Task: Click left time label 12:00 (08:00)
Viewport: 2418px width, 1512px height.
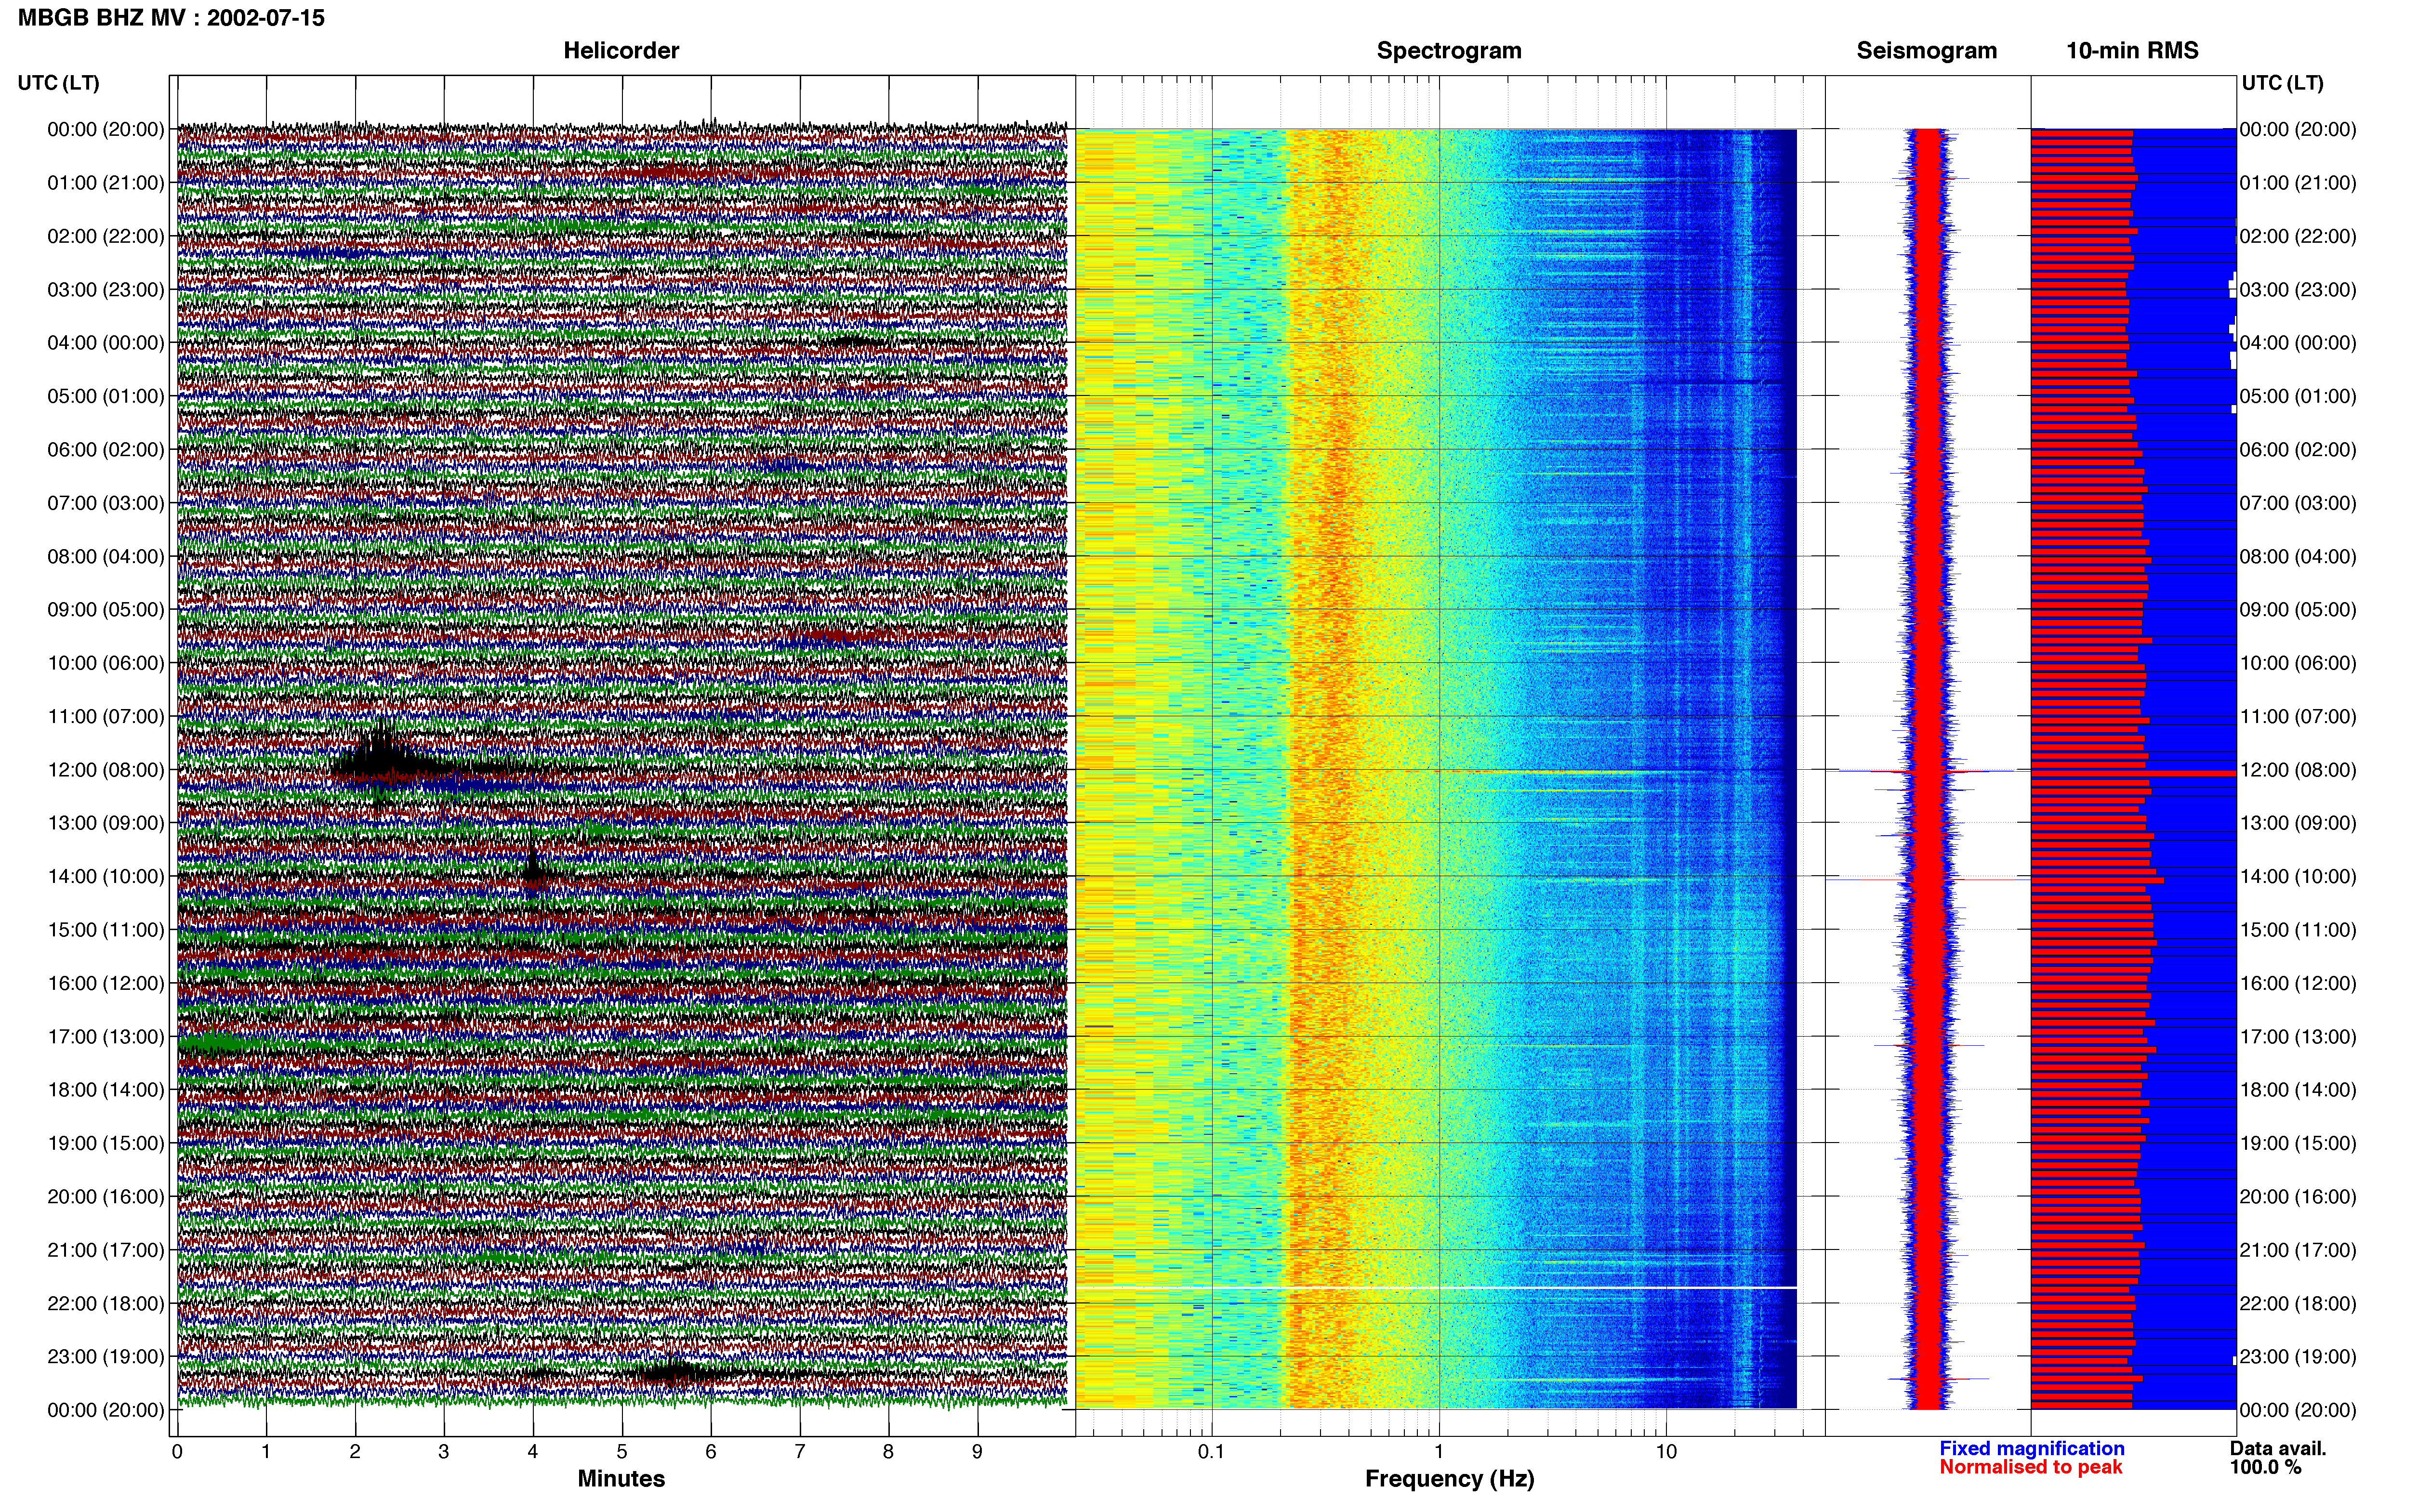Action: click(x=106, y=770)
